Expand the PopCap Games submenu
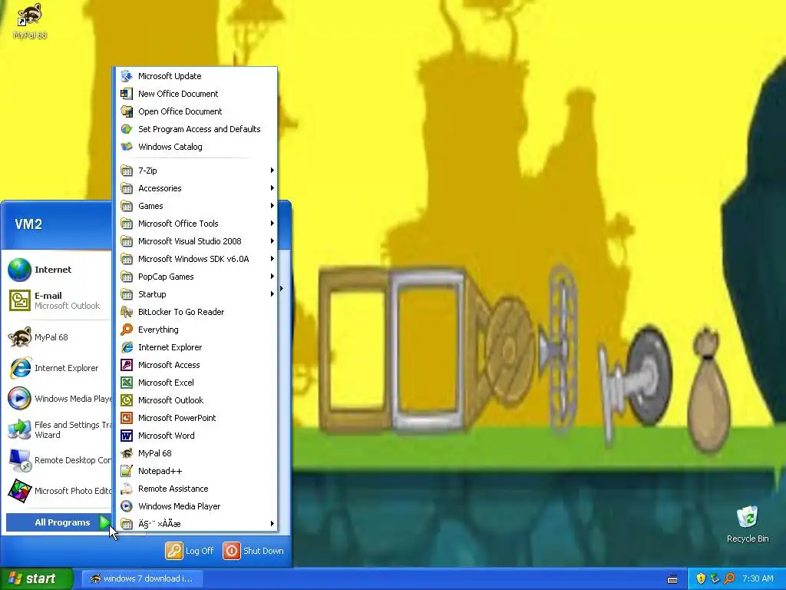 [196, 277]
